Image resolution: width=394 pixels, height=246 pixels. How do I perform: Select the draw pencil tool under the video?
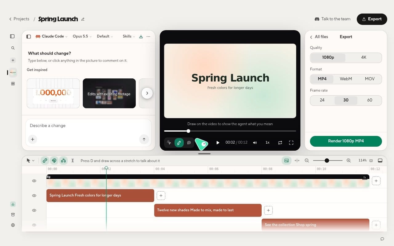pos(179,143)
